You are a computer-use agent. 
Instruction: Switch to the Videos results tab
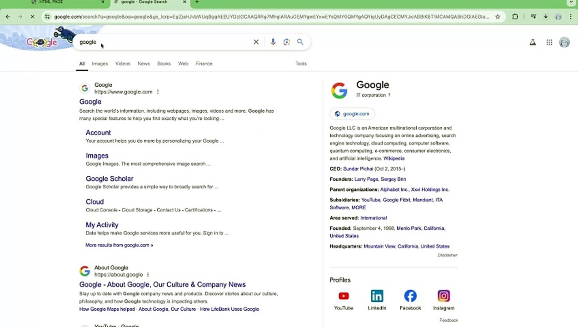coord(123,64)
